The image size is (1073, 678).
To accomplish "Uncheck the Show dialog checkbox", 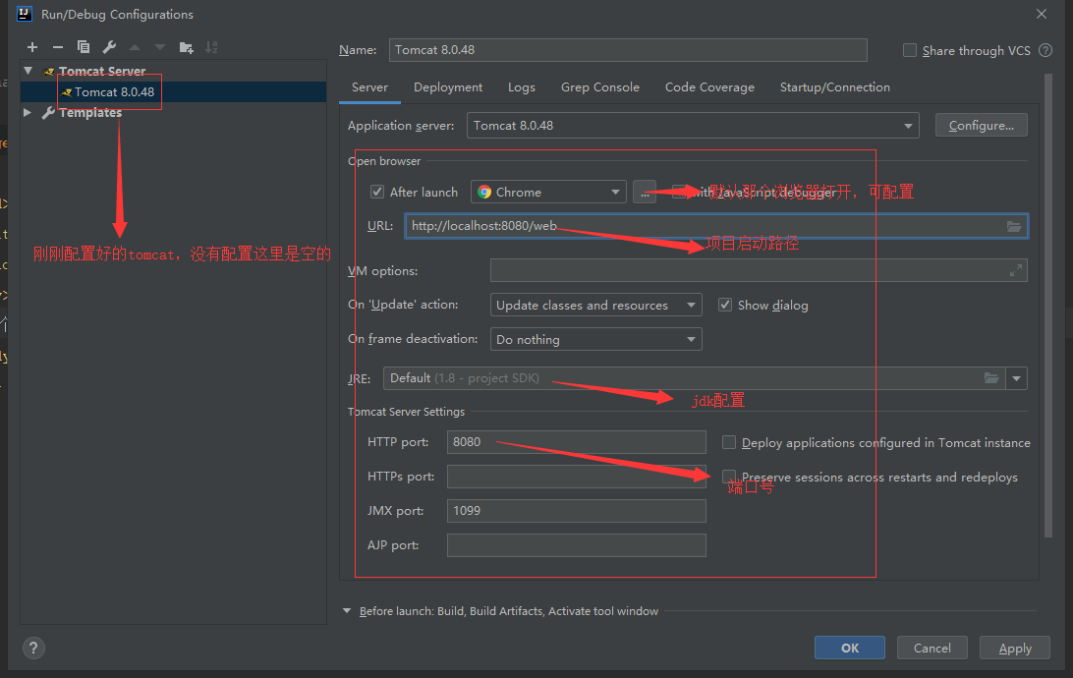I will 725,306.
